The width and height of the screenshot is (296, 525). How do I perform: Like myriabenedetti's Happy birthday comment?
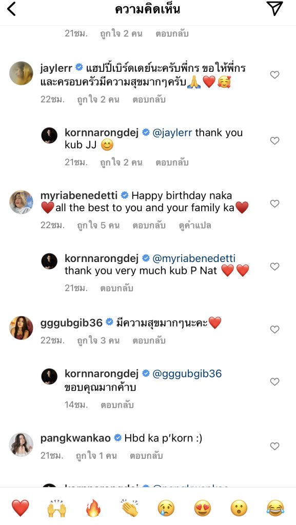(x=274, y=204)
